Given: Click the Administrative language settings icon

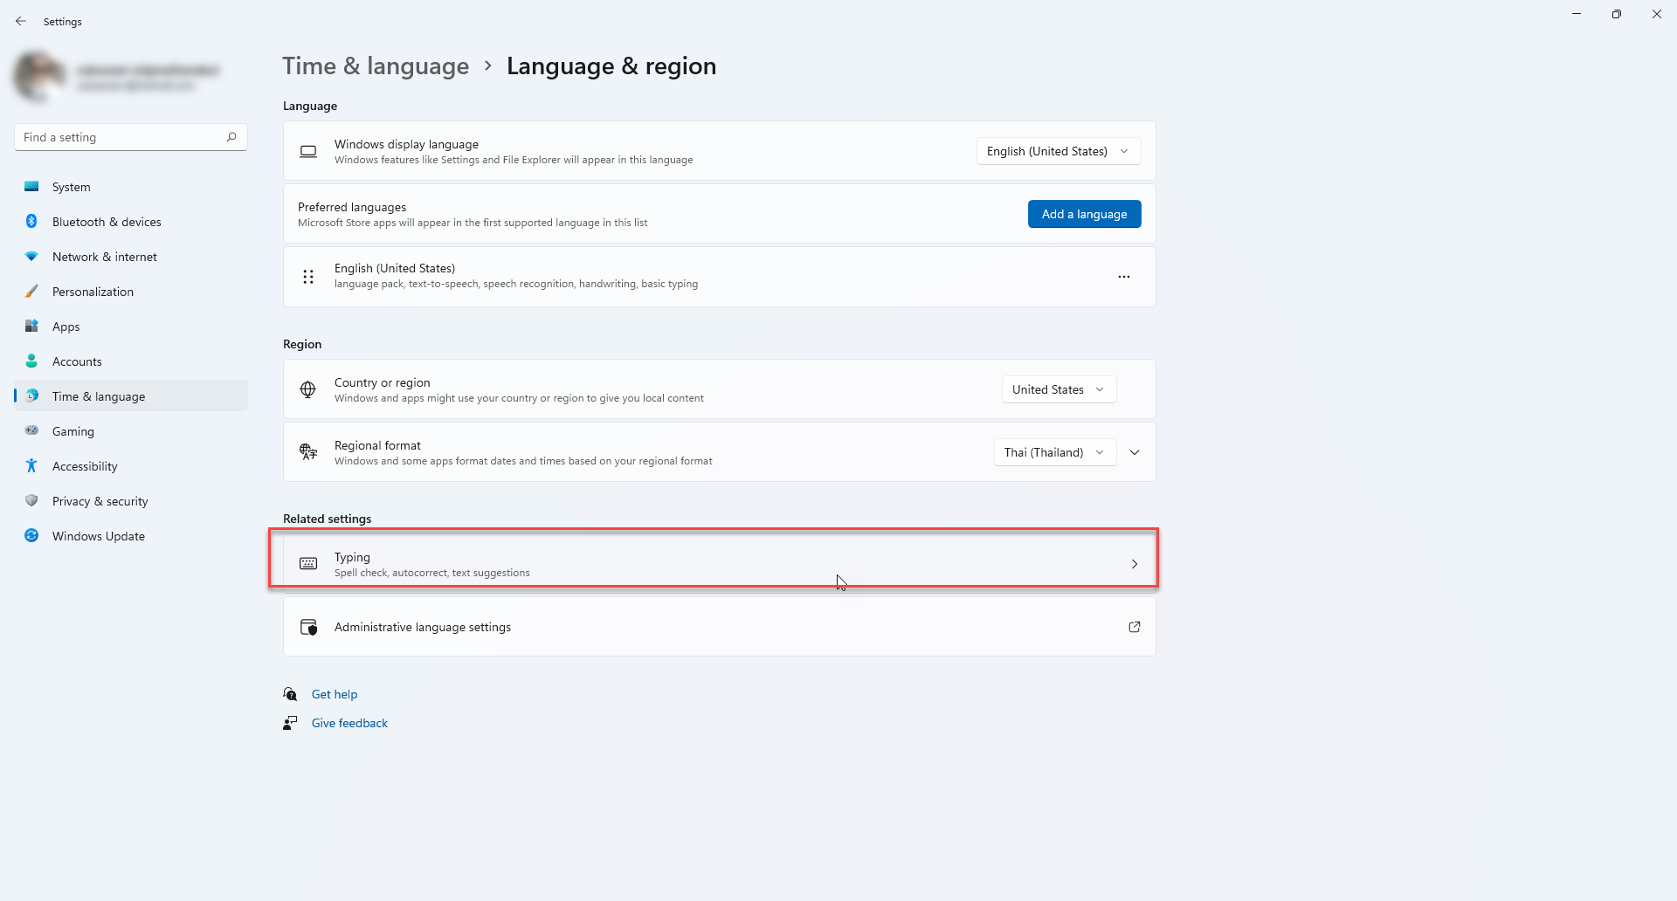Looking at the screenshot, I should point(308,627).
